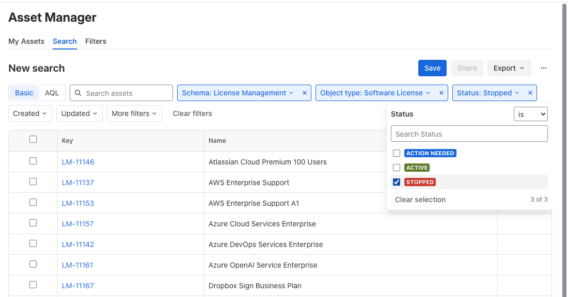This screenshot has height=297, width=568.
Task: Open the Updated filter dropdown
Action: coord(80,113)
